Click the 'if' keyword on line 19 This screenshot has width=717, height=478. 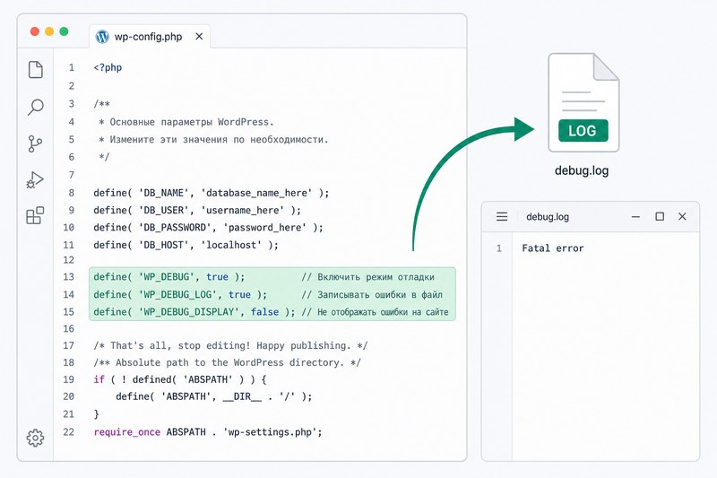[x=99, y=379]
